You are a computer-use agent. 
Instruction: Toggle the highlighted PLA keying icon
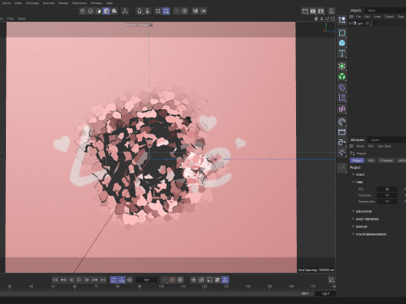point(225,280)
